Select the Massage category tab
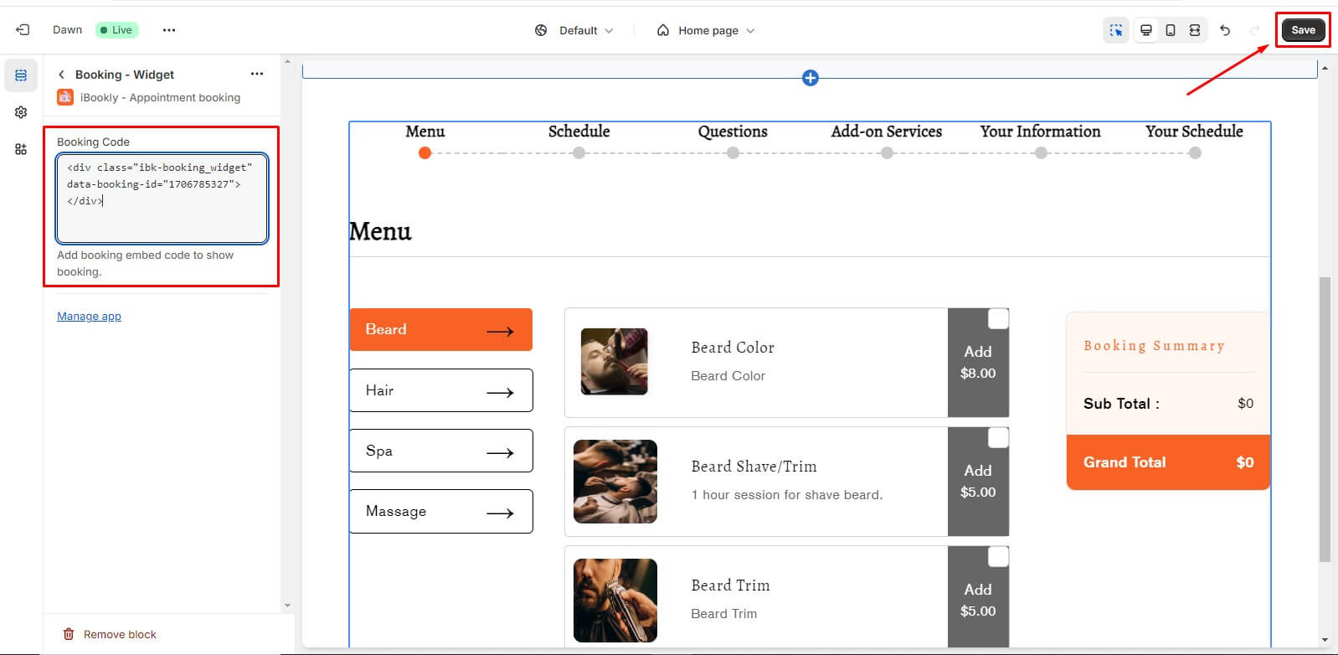1338x655 pixels. (x=440, y=511)
